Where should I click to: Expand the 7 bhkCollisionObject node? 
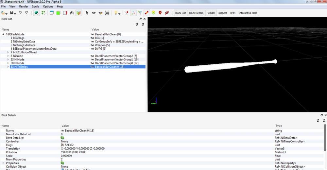coord(8,52)
